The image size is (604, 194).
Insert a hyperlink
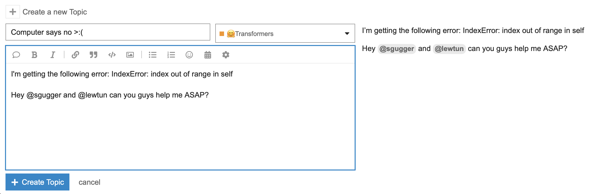tap(75, 55)
